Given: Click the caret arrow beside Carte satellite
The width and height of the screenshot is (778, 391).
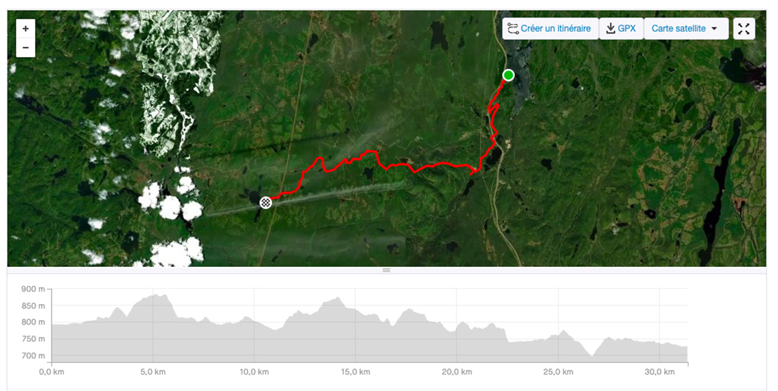Looking at the screenshot, I should (x=714, y=29).
